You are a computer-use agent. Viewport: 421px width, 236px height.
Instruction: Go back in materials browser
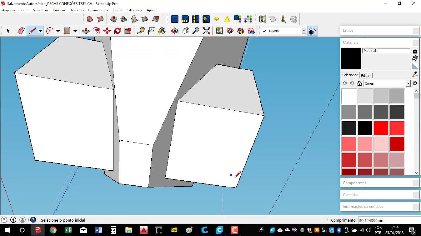pyautogui.click(x=345, y=83)
